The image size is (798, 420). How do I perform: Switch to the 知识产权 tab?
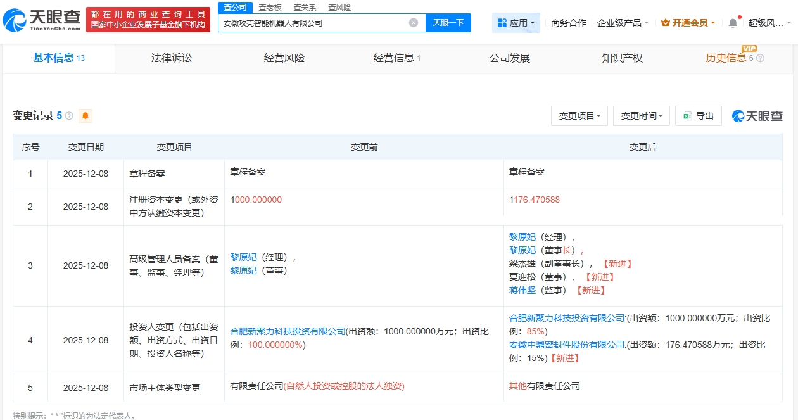tap(622, 58)
